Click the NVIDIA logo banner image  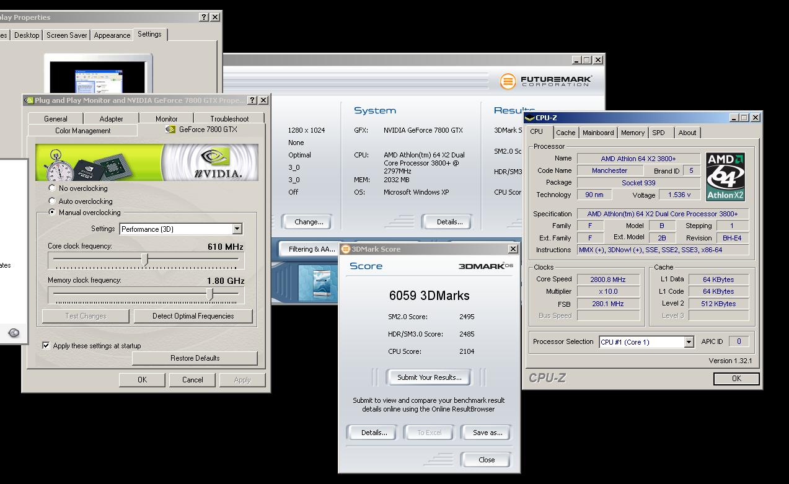pyautogui.click(x=147, y=162)
